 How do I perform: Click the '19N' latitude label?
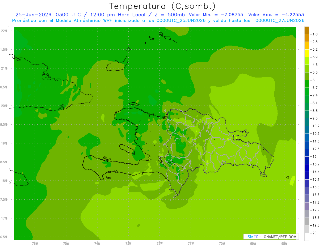(4, 143)
